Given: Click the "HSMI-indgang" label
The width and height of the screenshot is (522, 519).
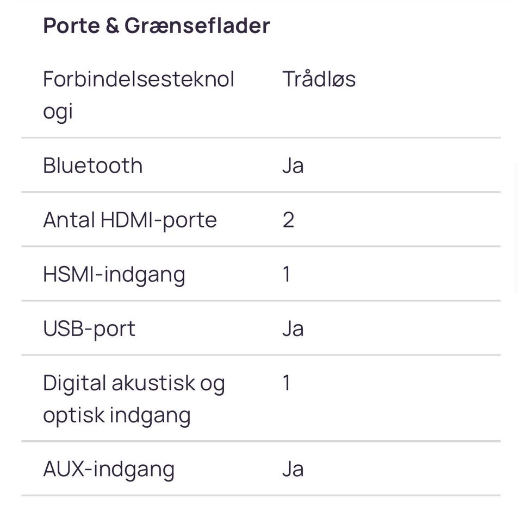Looking at the screenshot, I should 114,274.
